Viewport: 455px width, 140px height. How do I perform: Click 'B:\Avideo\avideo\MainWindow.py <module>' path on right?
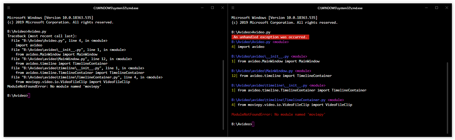271,71
